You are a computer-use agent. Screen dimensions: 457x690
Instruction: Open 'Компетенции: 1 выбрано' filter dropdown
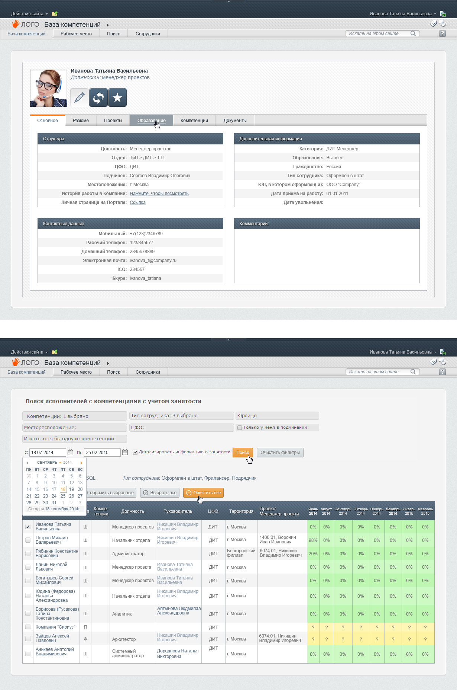pos(75,416)
